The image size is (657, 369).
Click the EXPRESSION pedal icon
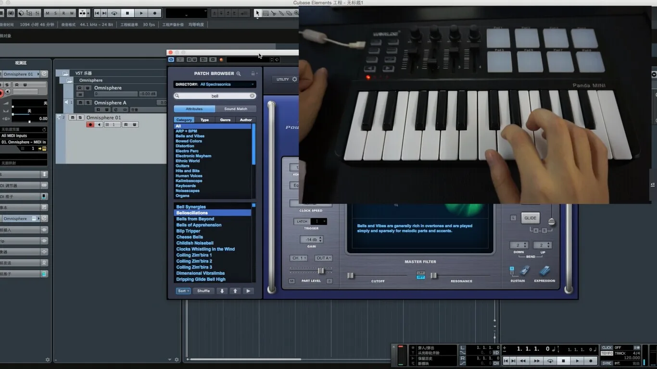(x=544, y=271)
